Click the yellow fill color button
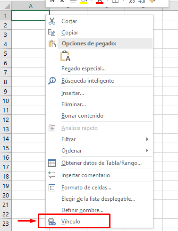This screenshot has height=231, width=178. [84, 2]
